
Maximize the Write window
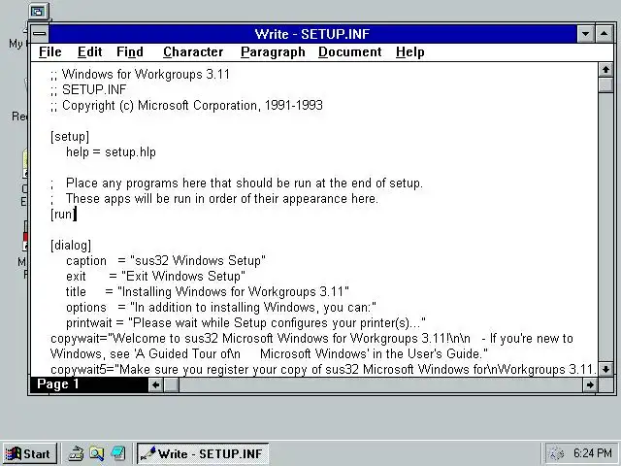[x=604, y=34]
